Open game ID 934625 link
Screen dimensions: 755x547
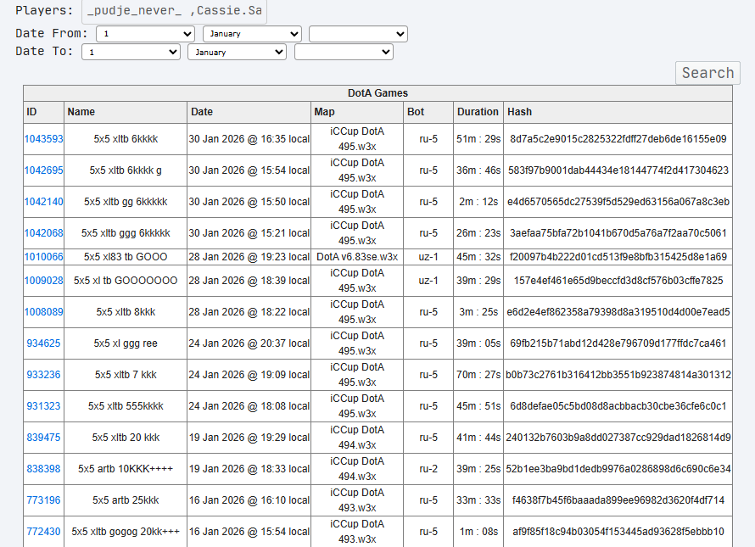[x=44, y=343]
